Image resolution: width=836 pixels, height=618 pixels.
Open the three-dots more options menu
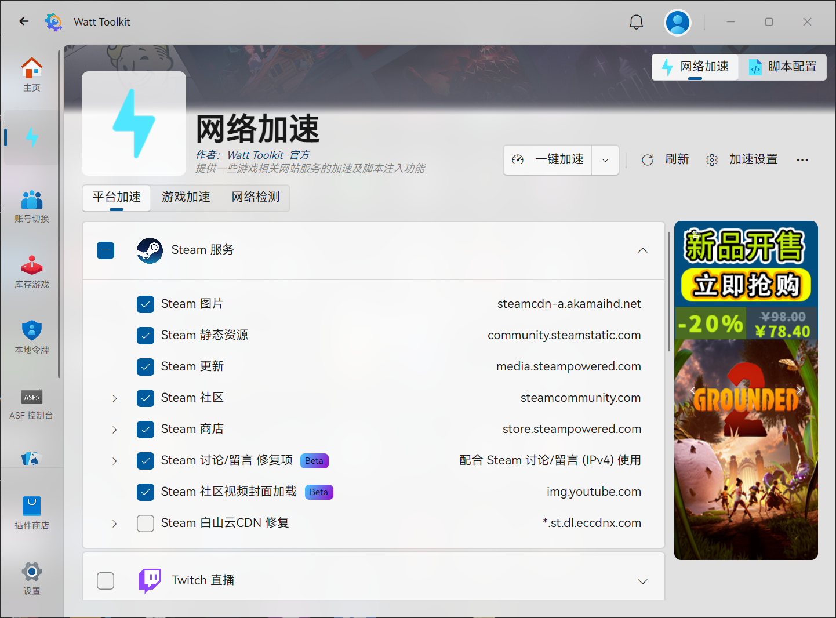802,160
